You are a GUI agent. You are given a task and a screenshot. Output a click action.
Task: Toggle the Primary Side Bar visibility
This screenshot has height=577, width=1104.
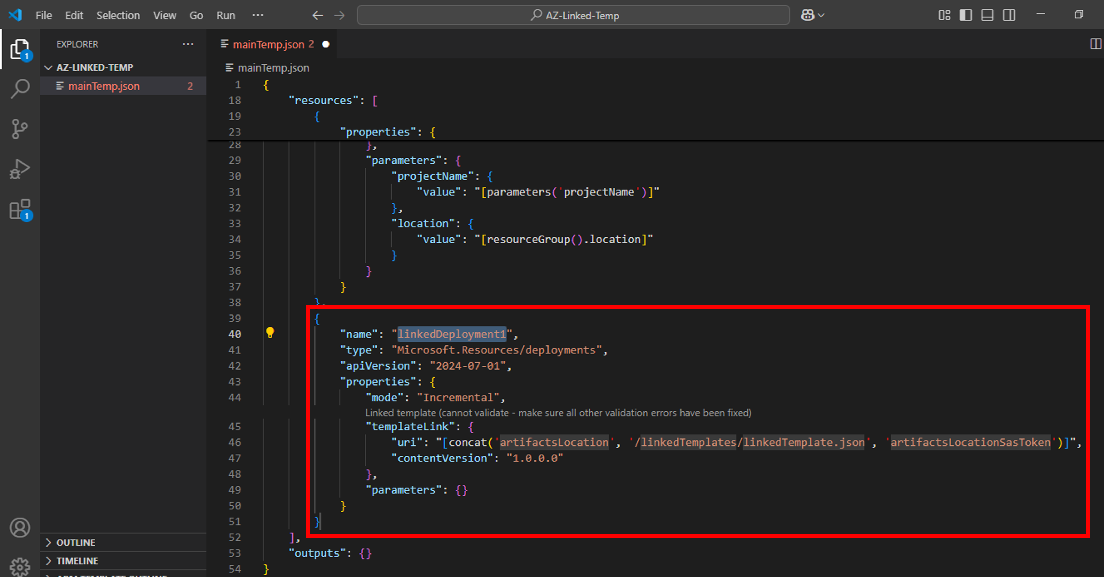click(x=966, y=15)
